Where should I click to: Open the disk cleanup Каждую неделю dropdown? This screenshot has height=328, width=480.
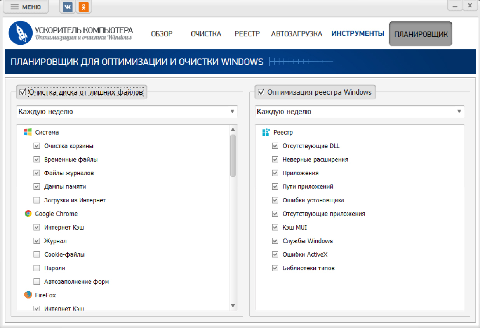[127, 112]
